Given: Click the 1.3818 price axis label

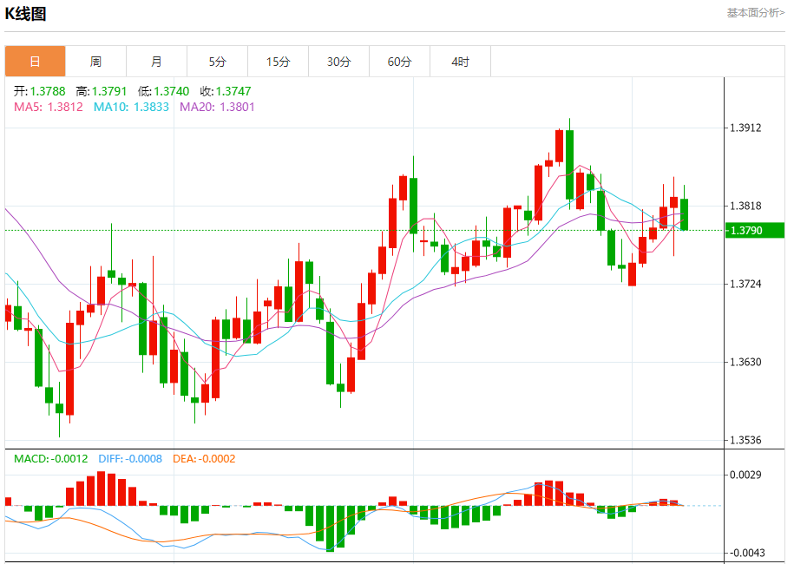Looking at the screenshot, I should point(745,206).
